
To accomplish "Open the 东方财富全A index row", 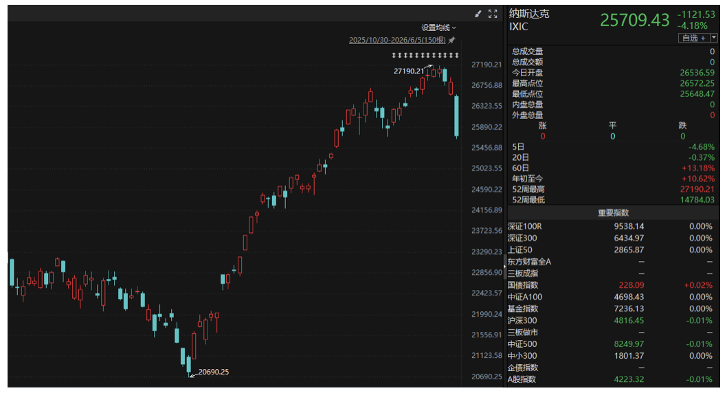I will [613, 262].
